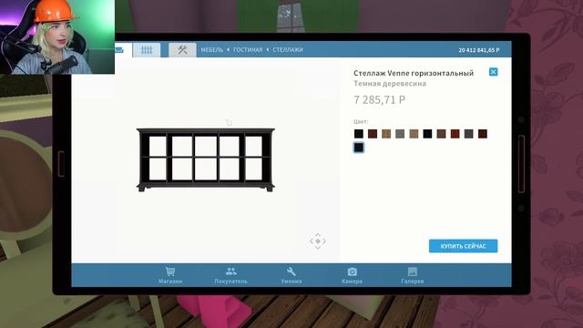Open the fence category tab icon
Image resolution: width=583 pixels, height=328 pixels.
pos(147,50)
